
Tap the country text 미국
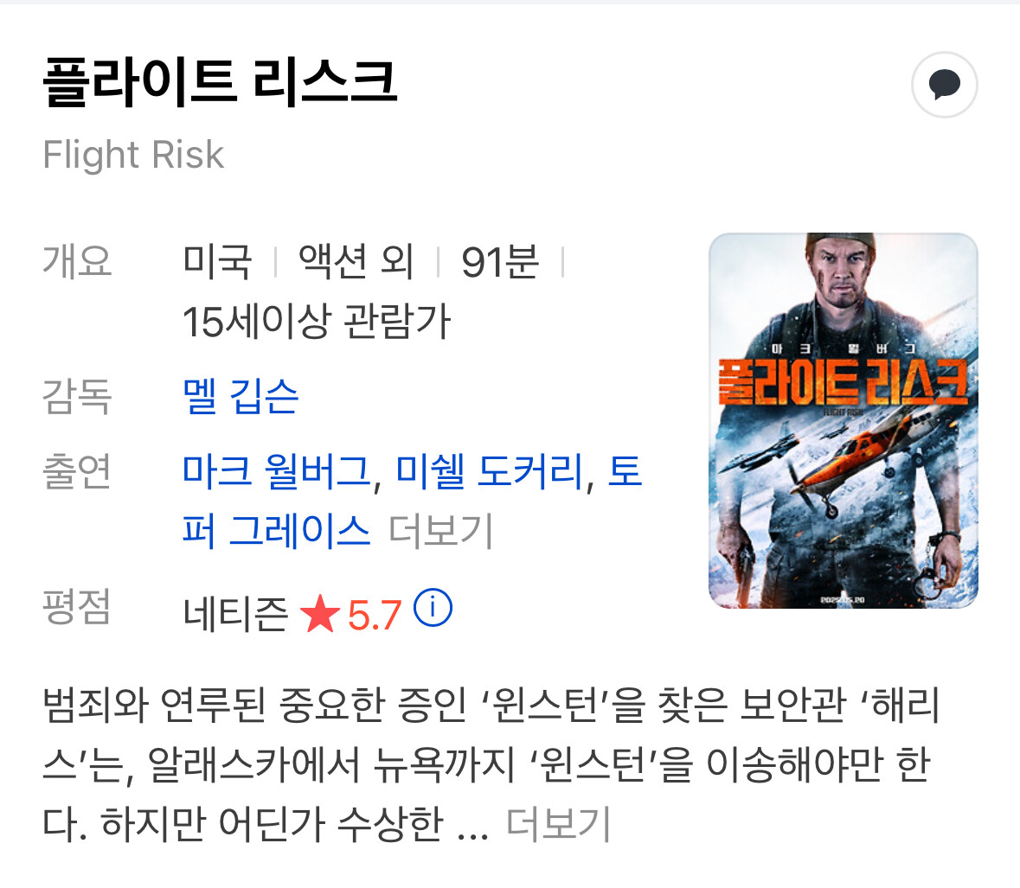click(217, 262)
